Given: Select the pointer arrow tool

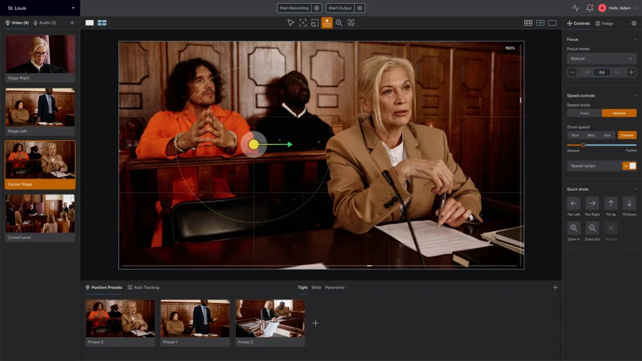Looking at the screenshot, I should (x=291, y=23).
